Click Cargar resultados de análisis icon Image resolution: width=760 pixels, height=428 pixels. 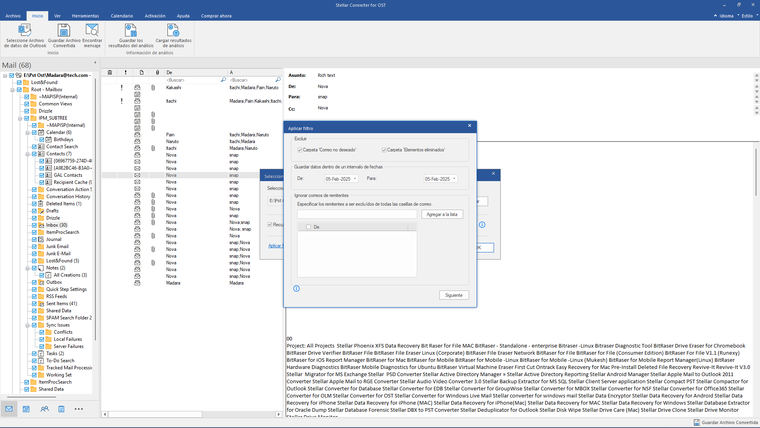coord(173,30)
